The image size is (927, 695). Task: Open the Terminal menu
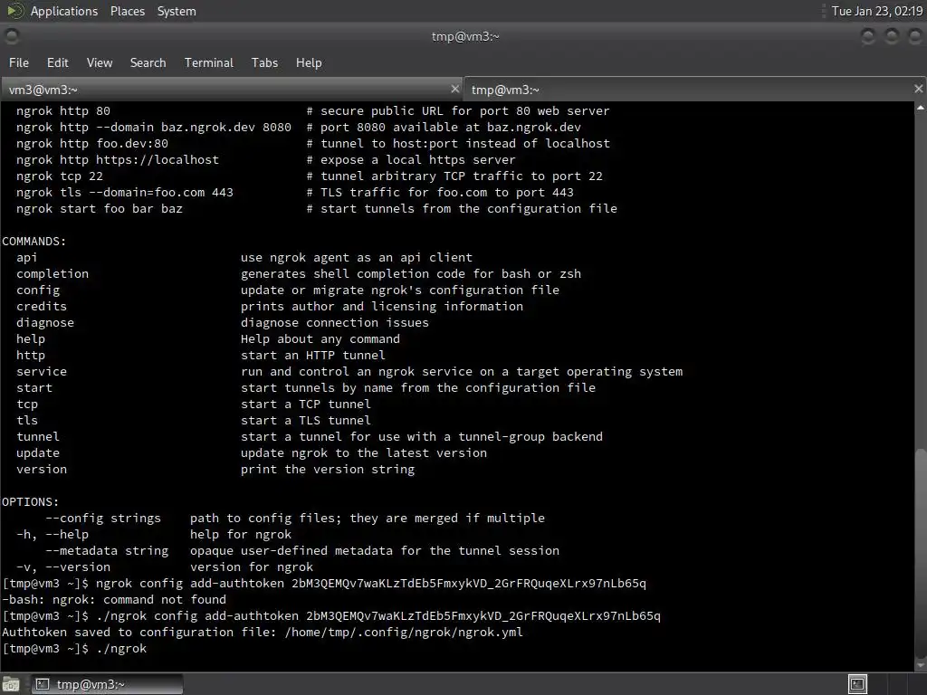click(x=209, y=62)
